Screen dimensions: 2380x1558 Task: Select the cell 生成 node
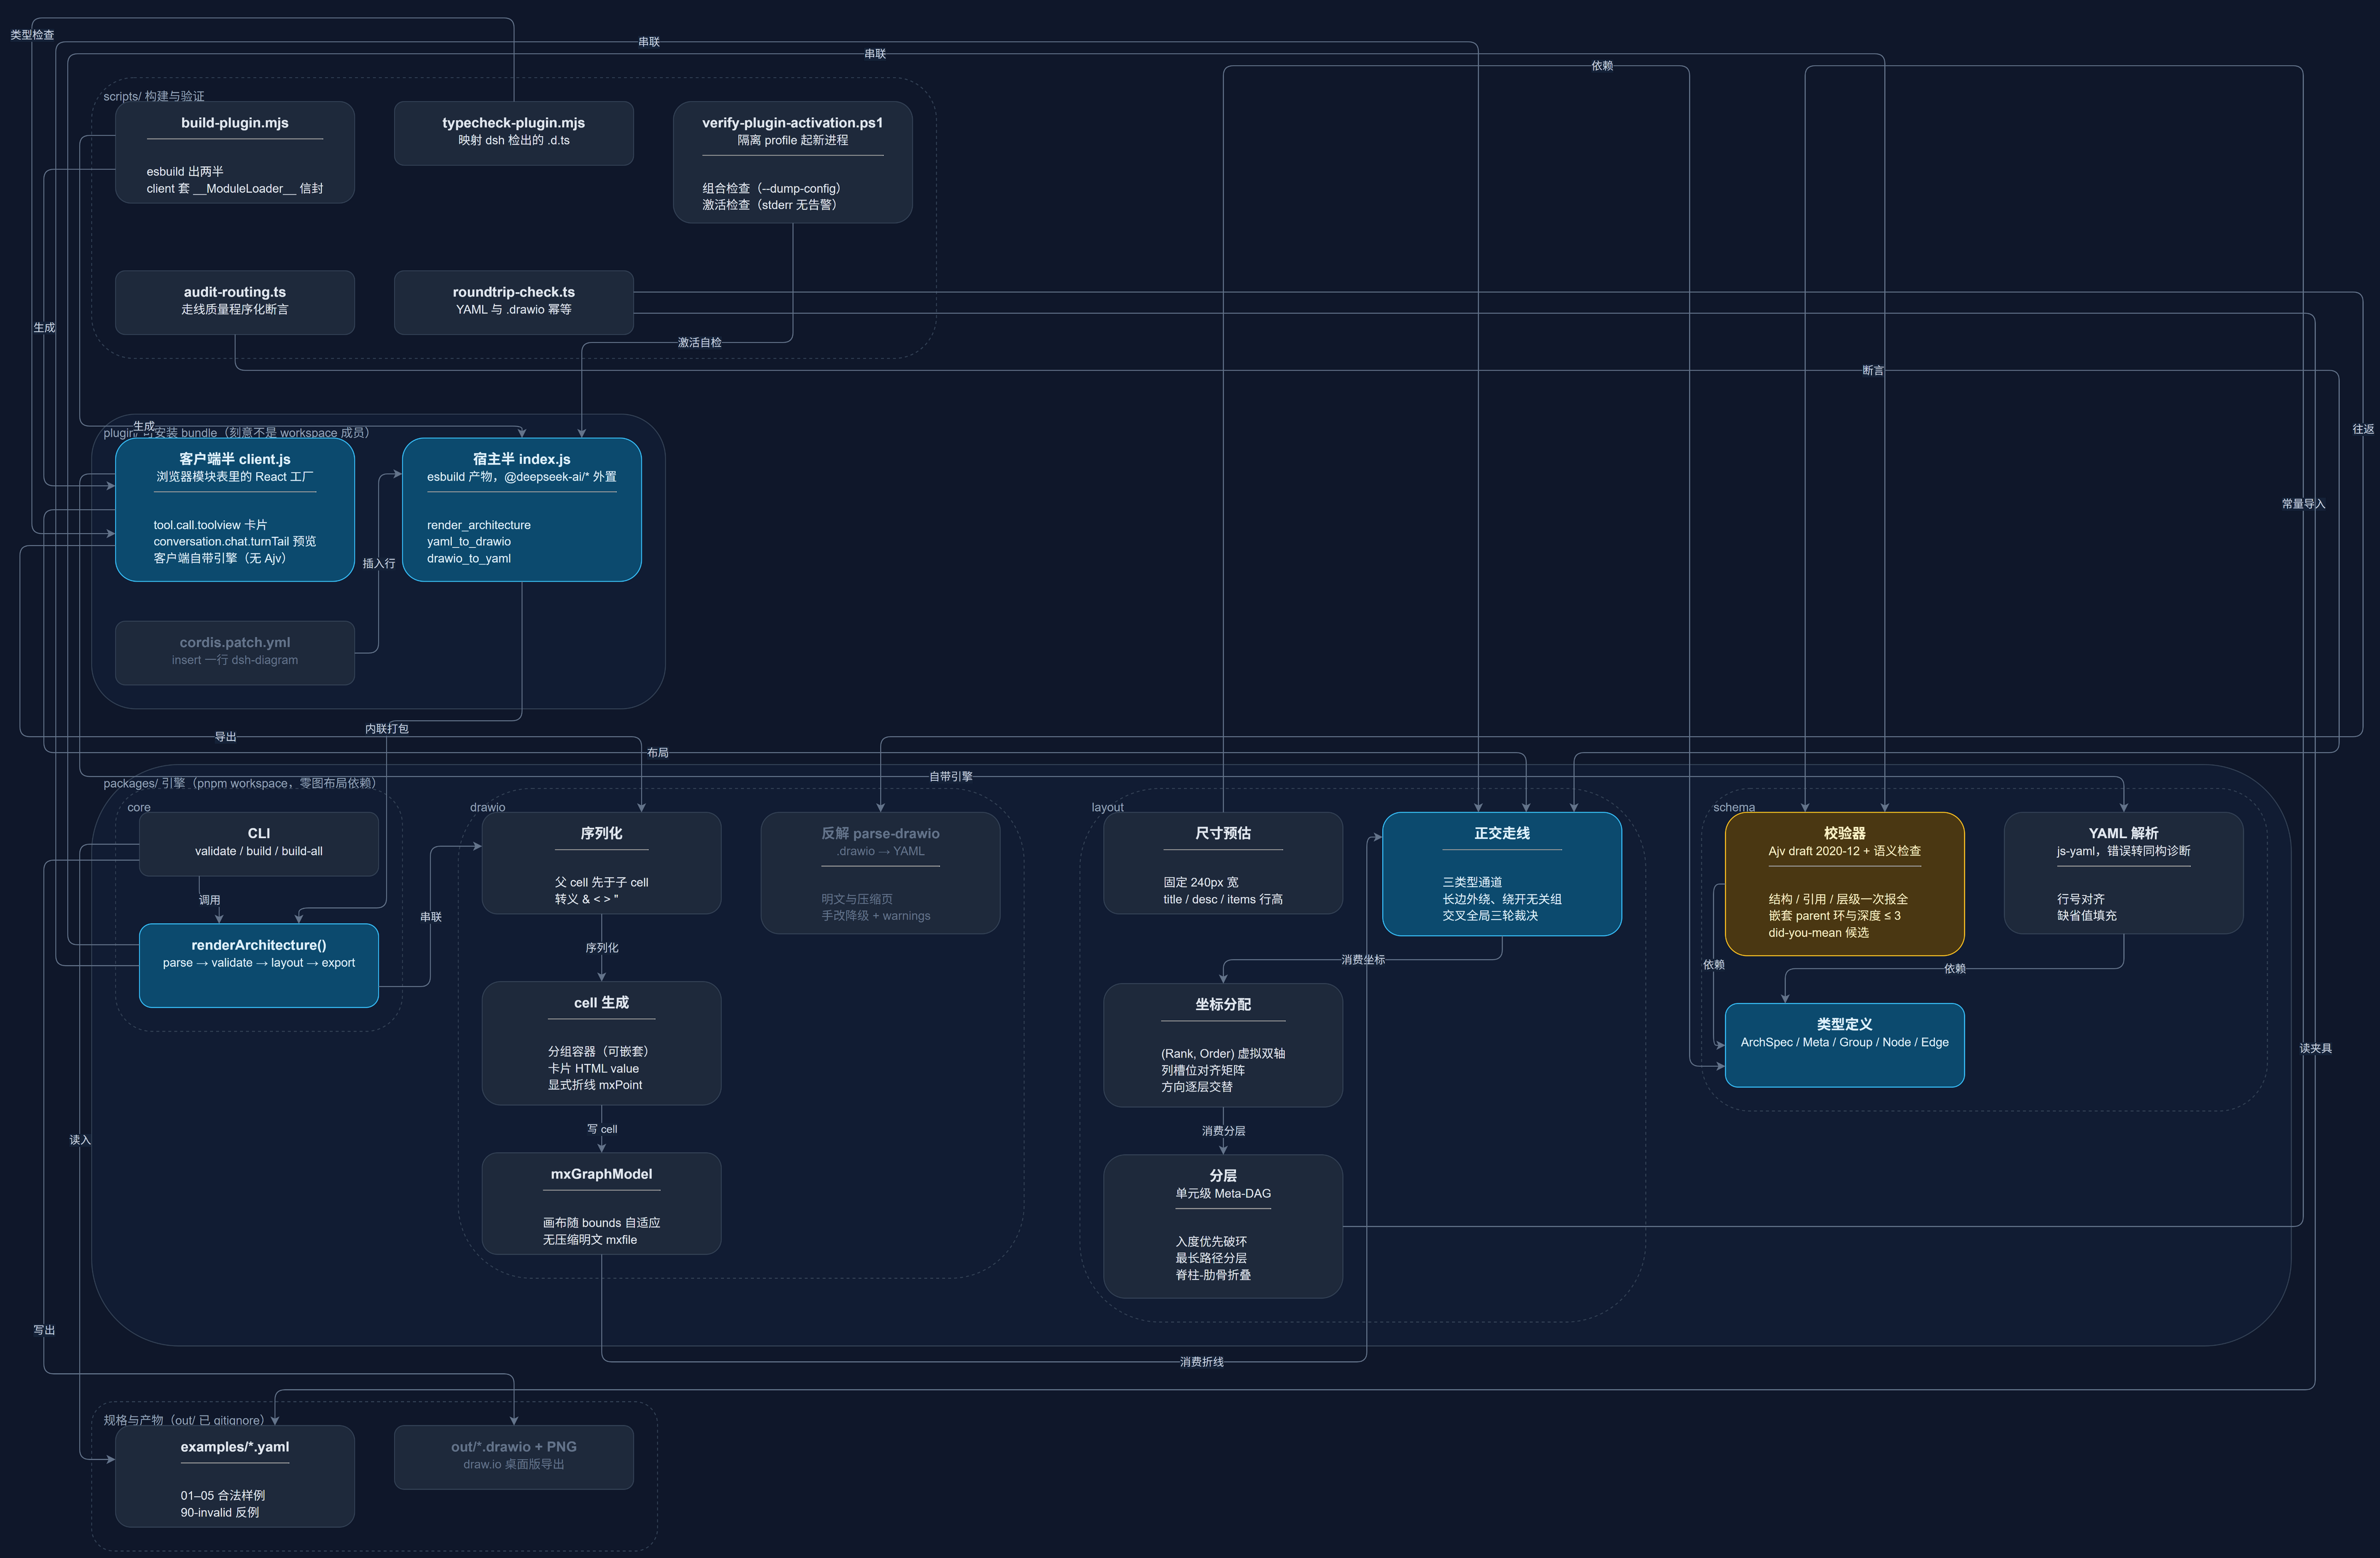pos(602,1043)
